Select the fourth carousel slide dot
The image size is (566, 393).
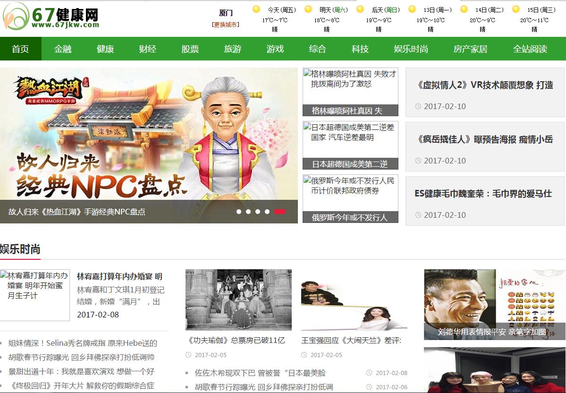pyautogui.click(x=267, y=212)
